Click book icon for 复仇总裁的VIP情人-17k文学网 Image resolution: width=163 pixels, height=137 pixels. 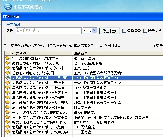tap(8, 58)
